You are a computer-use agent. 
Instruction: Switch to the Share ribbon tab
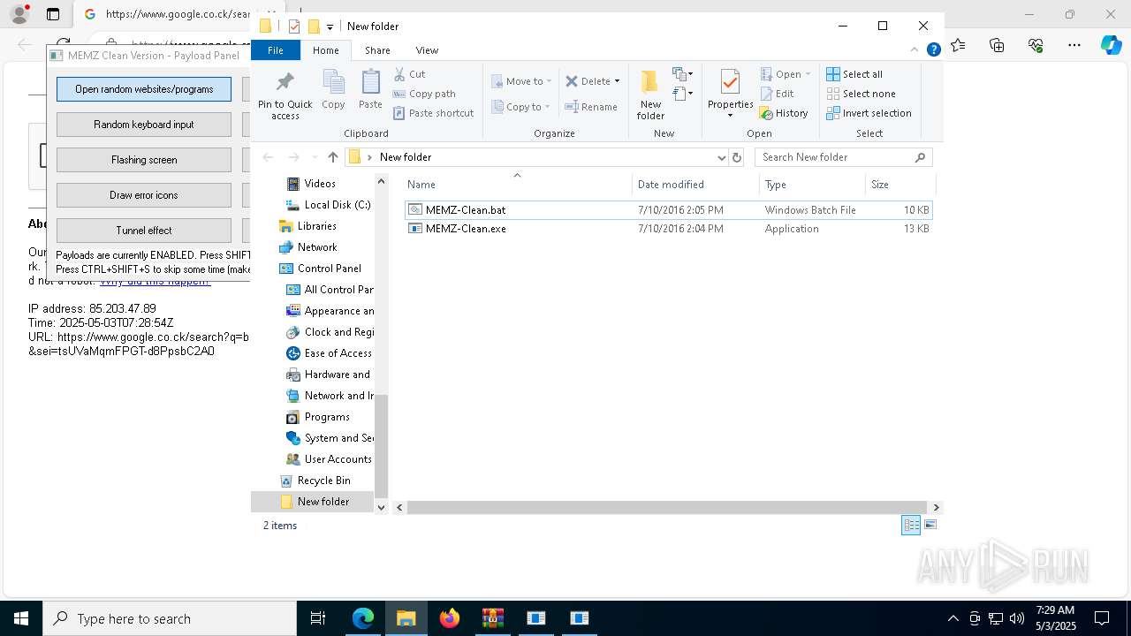377,50
